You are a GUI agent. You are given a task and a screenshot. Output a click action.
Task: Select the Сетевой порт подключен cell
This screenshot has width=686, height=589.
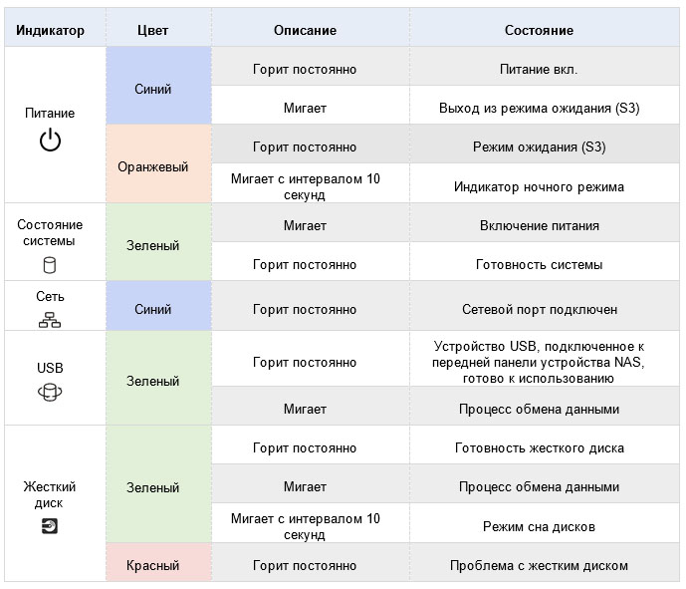click(539, 310)
